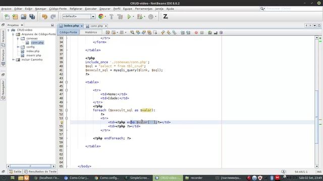Click the Last Edit editor toolbar icon
This screenshot has width=323, height=181.
click(x=107, y=33)
